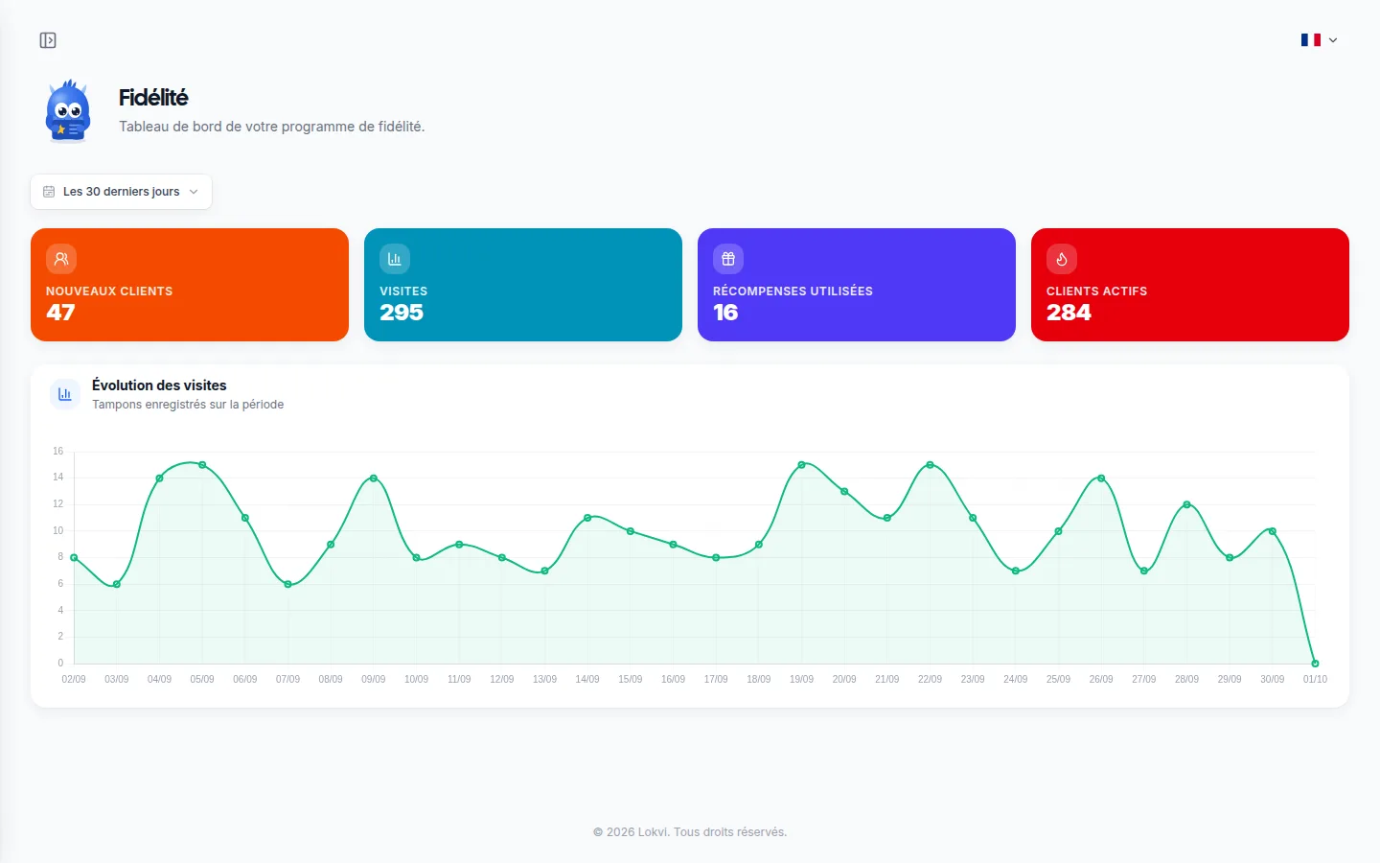The height and width of the screenshot is (863, 1380).
Task: Click the 01/10 zero data point
Action: click(1315, 664)
